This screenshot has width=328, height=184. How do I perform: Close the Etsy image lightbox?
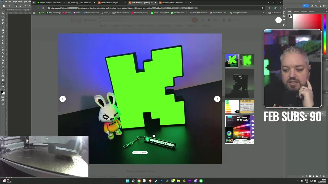pos(279,20)
